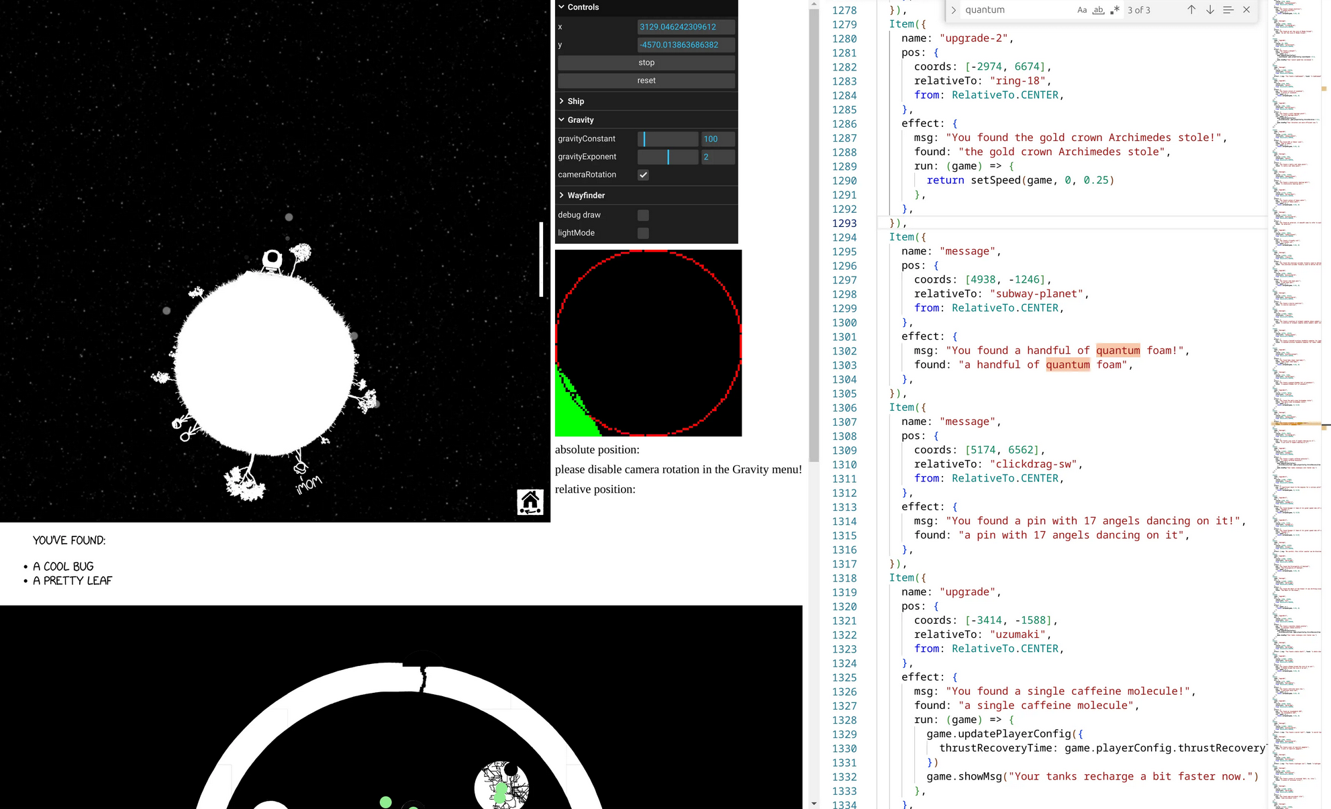The width and height of the screenshot is (1331, 809).
Task: Click Find in Selection icon
Action: (1228, 10)
